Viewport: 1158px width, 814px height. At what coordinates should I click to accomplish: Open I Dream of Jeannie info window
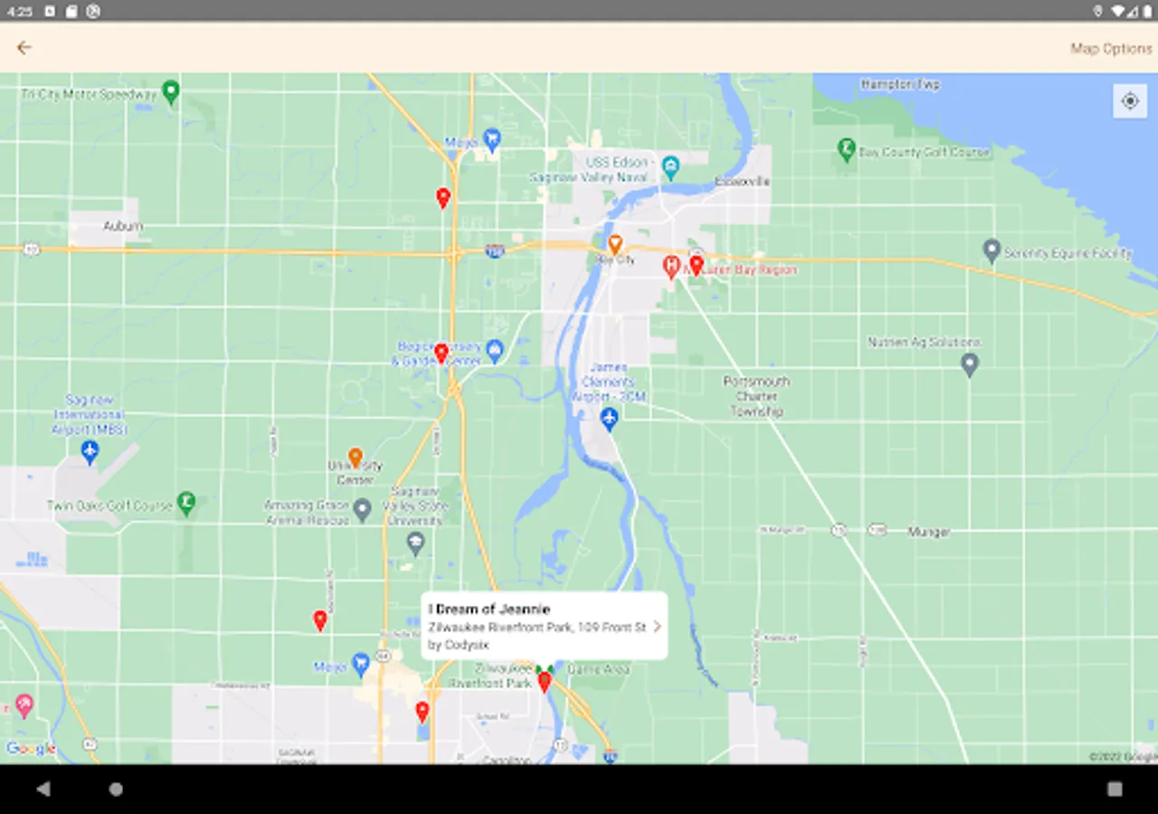[545, 626]
